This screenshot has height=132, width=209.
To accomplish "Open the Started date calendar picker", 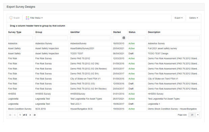I will click(x=124, y=38).
